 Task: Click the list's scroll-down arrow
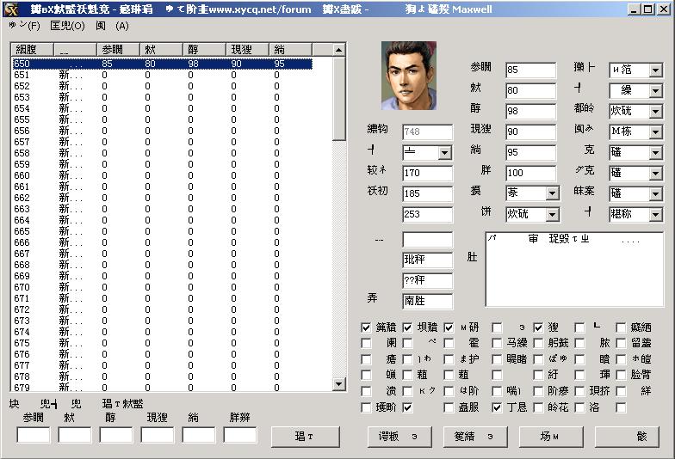click(x=339, y=384)
